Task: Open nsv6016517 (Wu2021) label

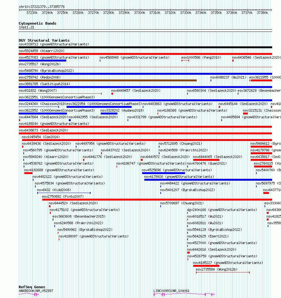Action: pyautogui.click(x=205, y=216)
